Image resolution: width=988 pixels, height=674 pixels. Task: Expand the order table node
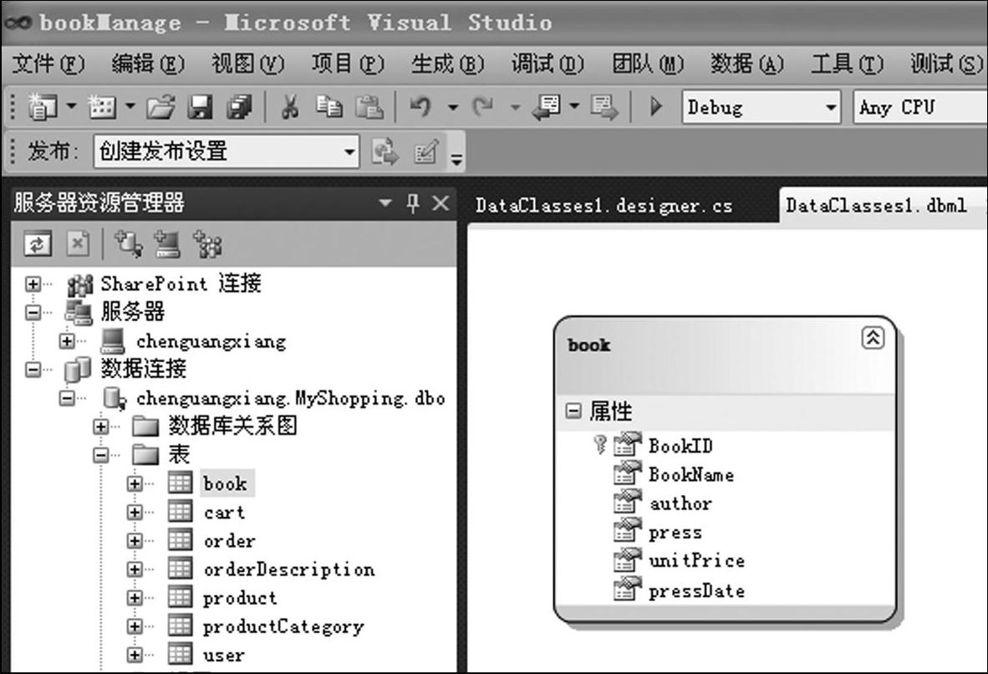pos(135,540)
